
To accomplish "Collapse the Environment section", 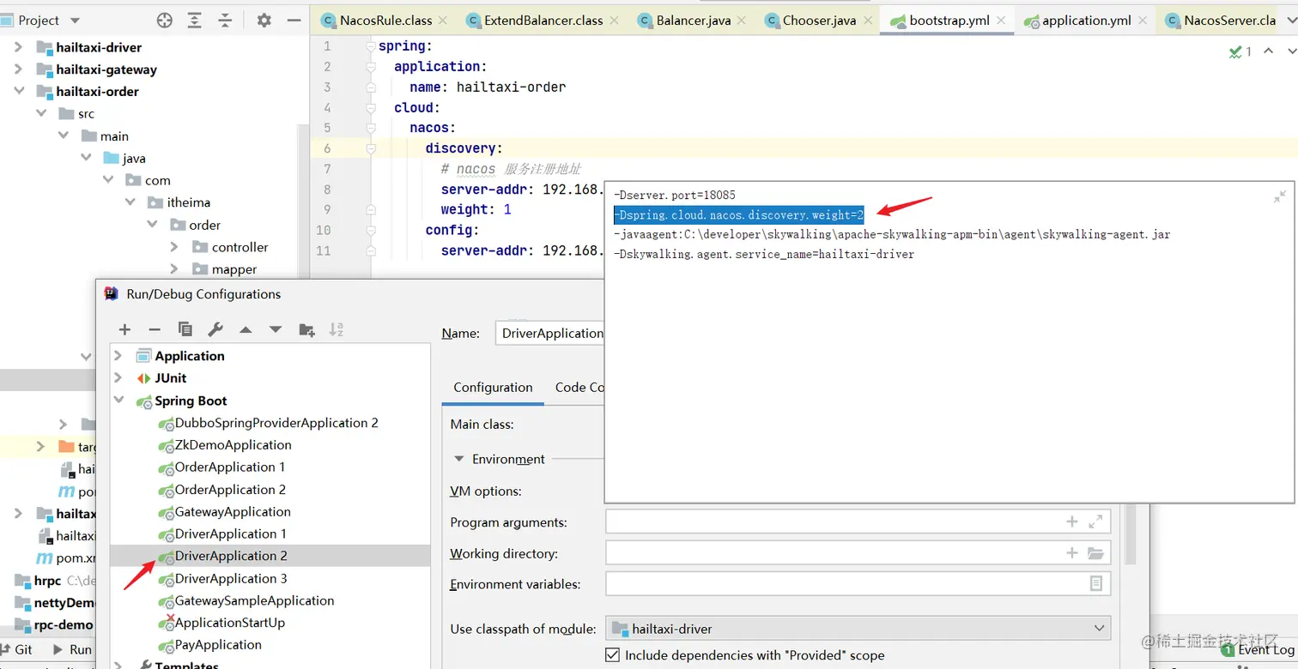I will 458,459.
